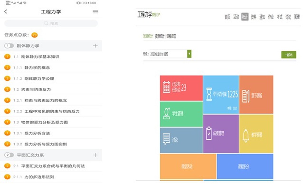Screen dimensions: 303x184
Task: Open the 作业 tab in the top navigation
Action: pyautogui.click(x=271, y=17)
